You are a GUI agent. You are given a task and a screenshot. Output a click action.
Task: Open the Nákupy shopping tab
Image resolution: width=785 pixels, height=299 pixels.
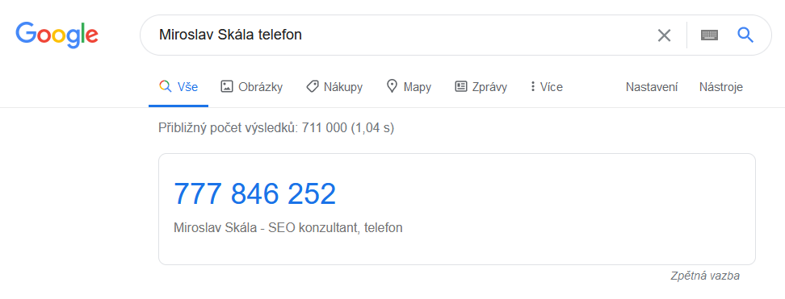click(x=334, y=87)
